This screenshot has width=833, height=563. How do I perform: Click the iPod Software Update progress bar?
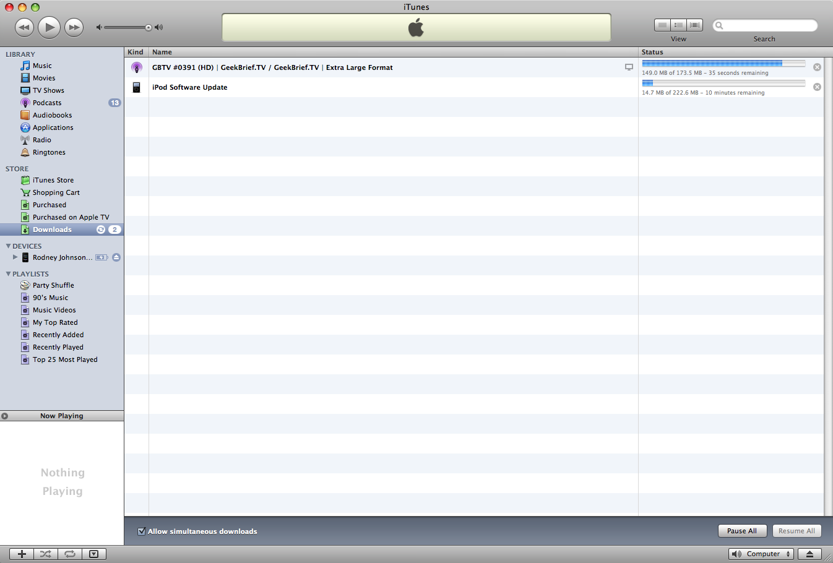point(723,83)
